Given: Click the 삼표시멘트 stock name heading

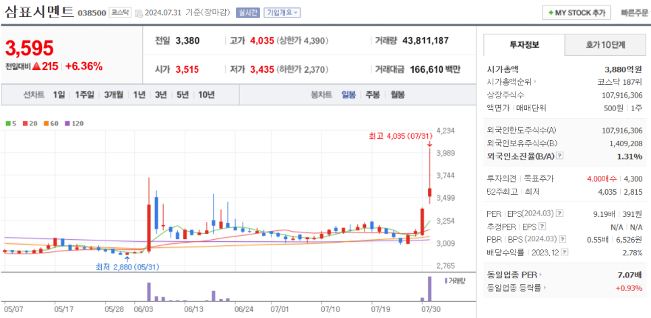Looking at the screenshot, I should coord(39,12).
